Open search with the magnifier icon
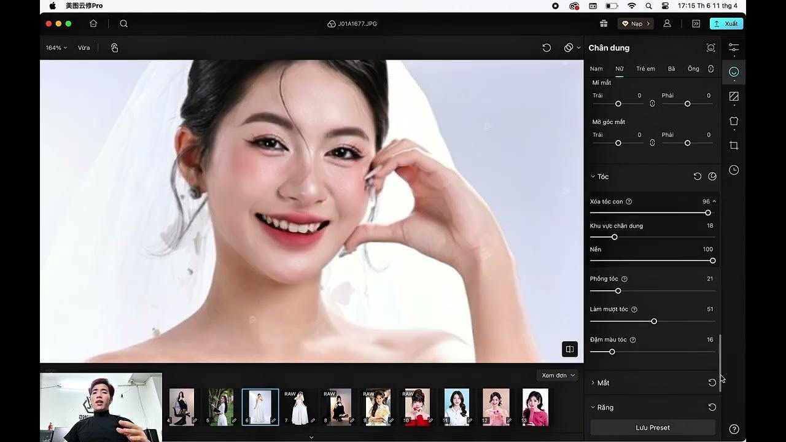This screenshot has width=786, height=442. 123,23
